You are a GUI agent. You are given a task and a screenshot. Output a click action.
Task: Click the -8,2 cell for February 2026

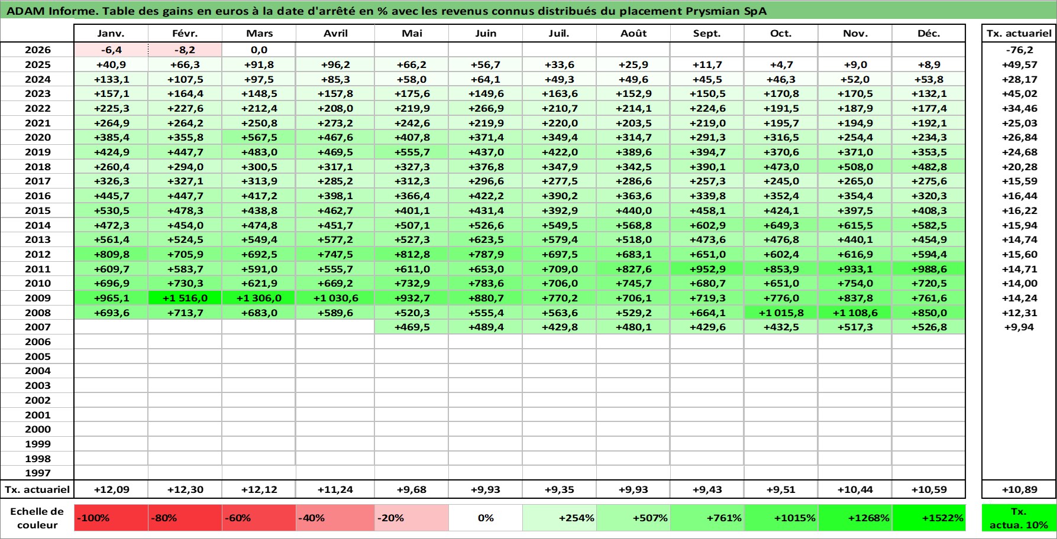click(185, 50)
